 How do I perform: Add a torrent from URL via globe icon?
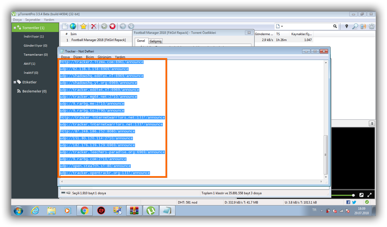click(x=73, y=26)
